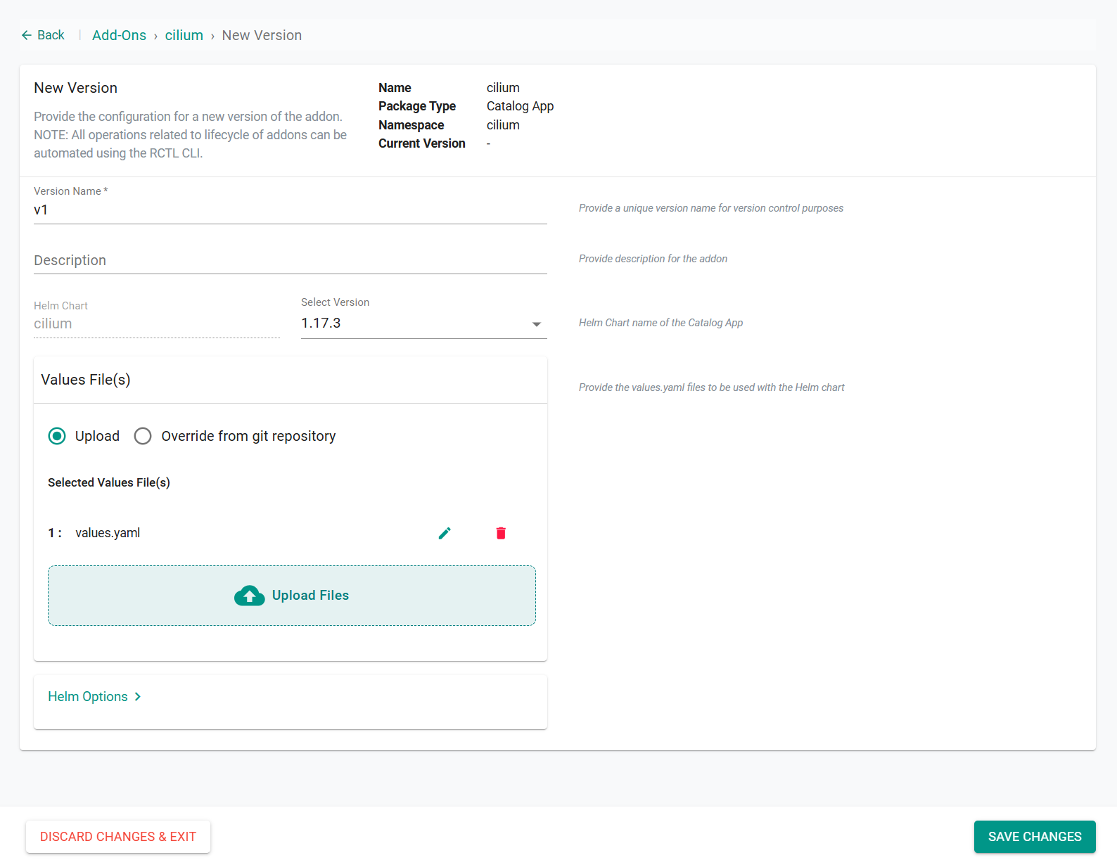Click the Catalog App package type value
Screen dimensions: 1117x867
520,106
